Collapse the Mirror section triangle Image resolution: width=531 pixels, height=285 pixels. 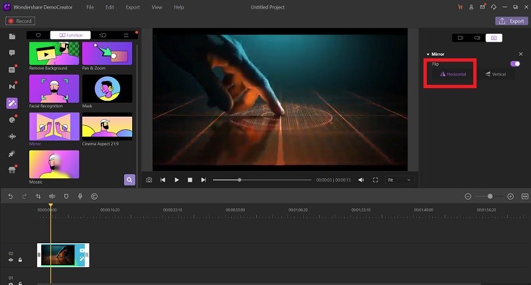[428, 54]
